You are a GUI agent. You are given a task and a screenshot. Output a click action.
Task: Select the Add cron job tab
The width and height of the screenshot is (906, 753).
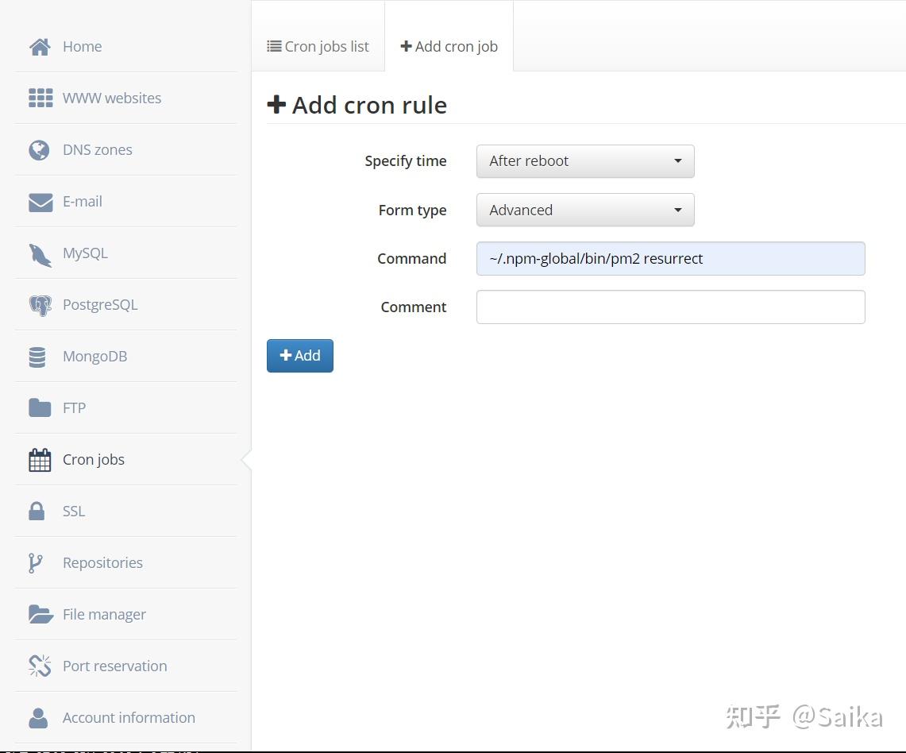[449, 47]
